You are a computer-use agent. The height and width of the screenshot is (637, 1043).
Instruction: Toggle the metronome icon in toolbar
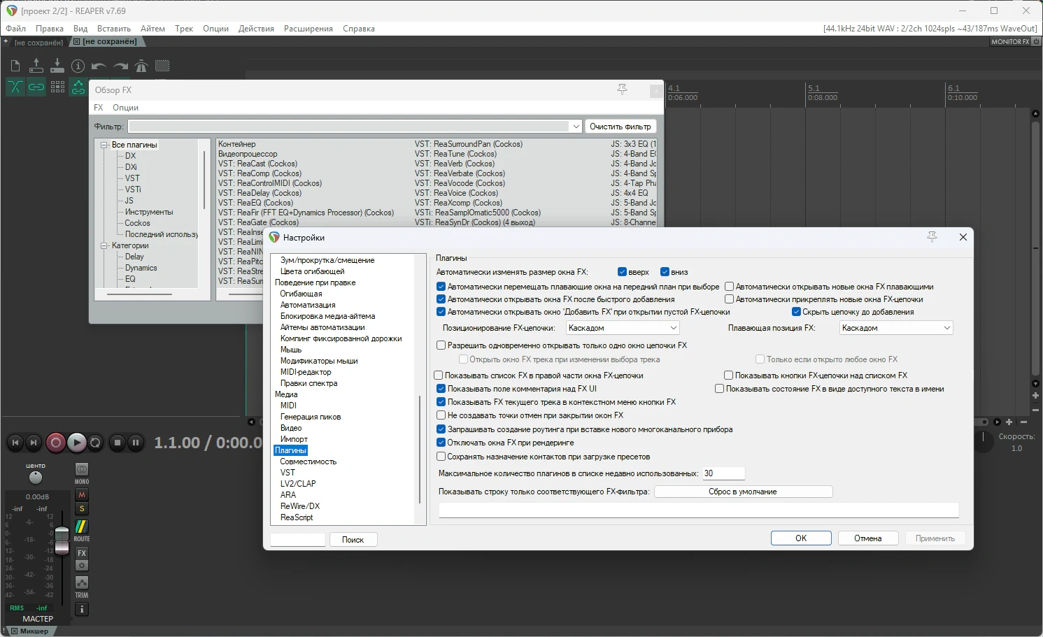tap(141, 66)
